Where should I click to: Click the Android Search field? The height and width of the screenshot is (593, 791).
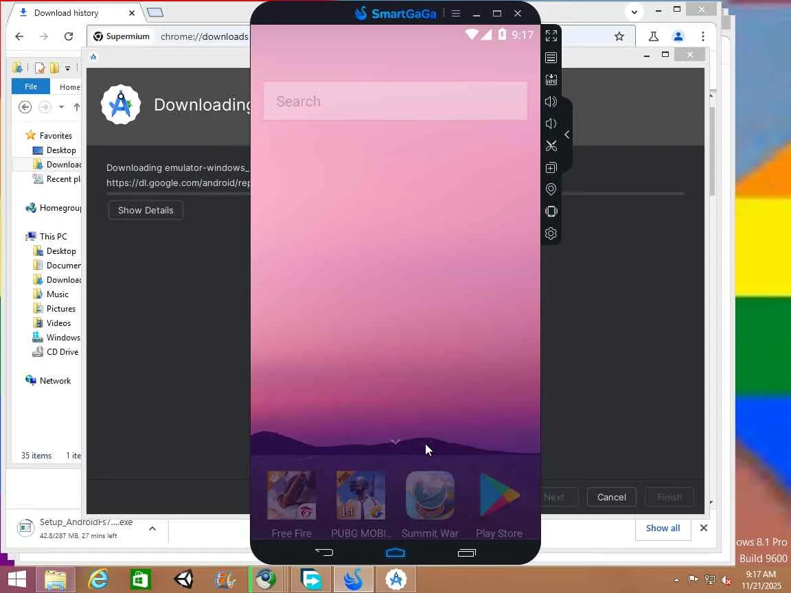395,102
